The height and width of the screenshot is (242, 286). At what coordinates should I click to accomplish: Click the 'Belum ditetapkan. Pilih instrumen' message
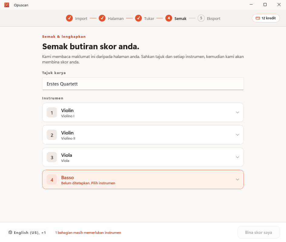tap(88, 183)
